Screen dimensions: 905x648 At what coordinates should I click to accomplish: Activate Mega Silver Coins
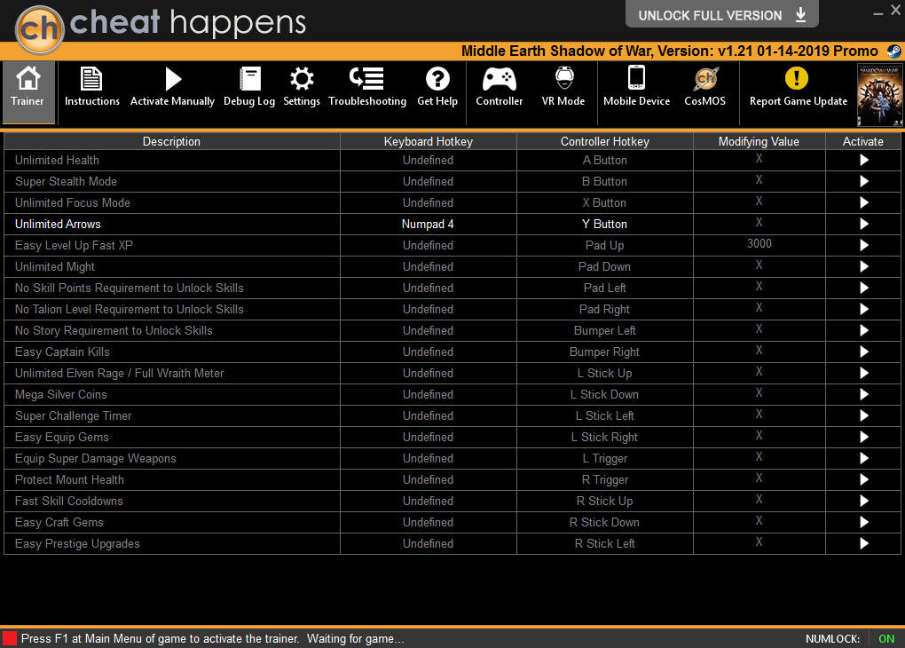point(863,394)
